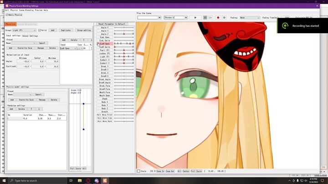Toggle the loop playback icon
The width and height of the screenshot is (328, 184).
[x=205, y=18]
